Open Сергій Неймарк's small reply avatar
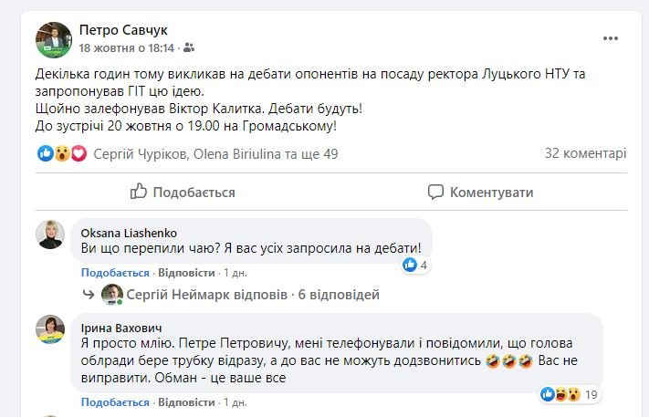Screen dimensions: 649x417 pos(112,295)
